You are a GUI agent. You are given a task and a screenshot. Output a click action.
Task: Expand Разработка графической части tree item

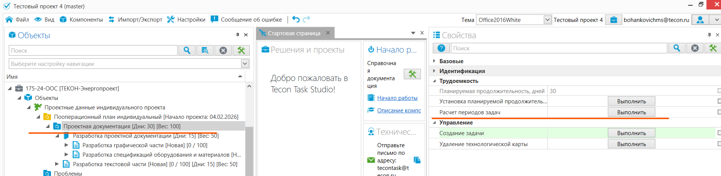click(x=67, y=145)
